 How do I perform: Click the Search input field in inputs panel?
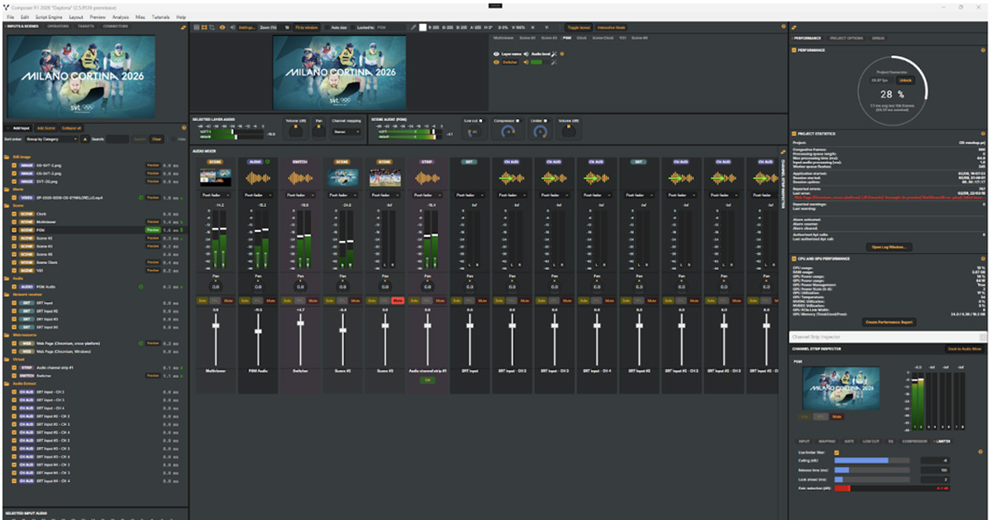[117, 139]
